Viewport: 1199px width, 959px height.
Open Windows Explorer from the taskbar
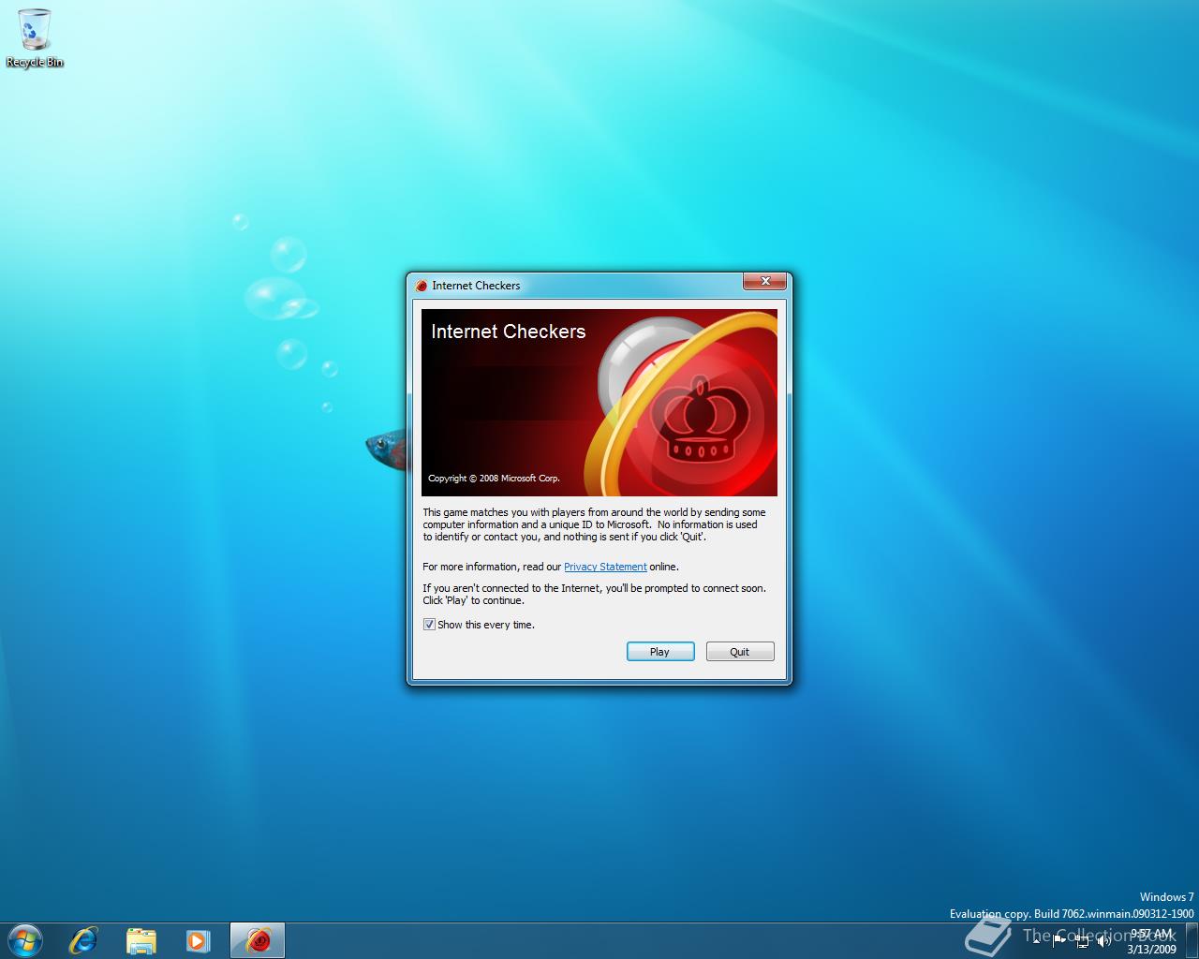pos(141,939)
